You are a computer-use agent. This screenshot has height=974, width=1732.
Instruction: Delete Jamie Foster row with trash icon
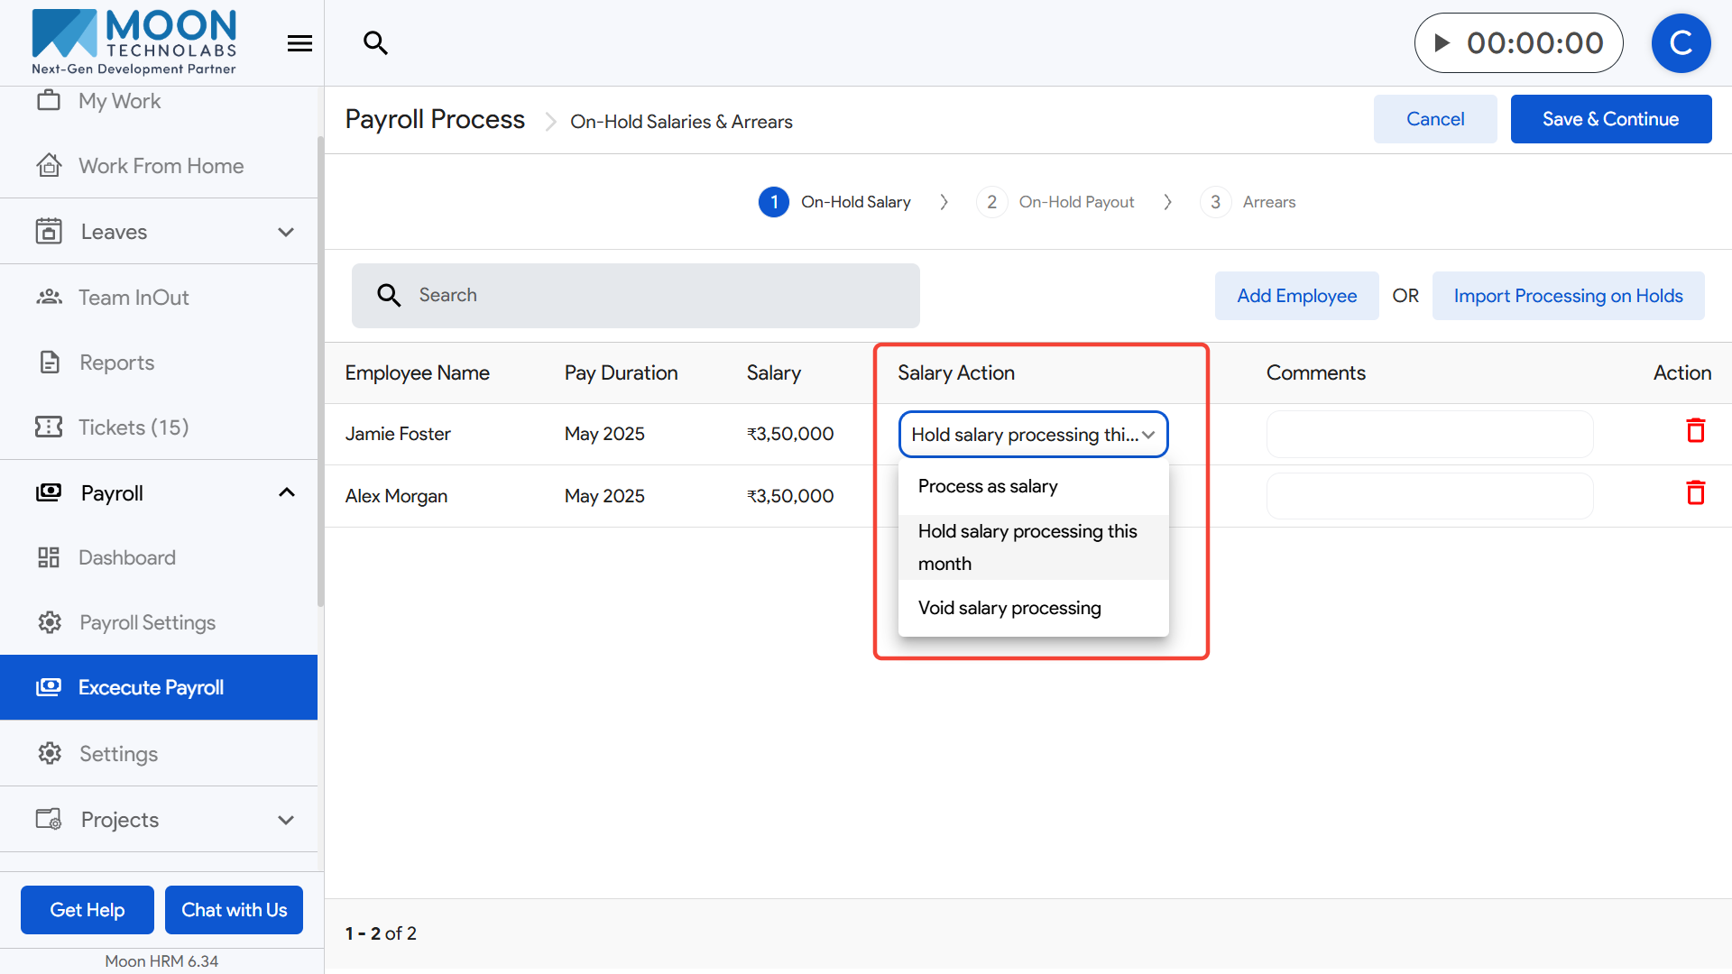point(1695,431)
